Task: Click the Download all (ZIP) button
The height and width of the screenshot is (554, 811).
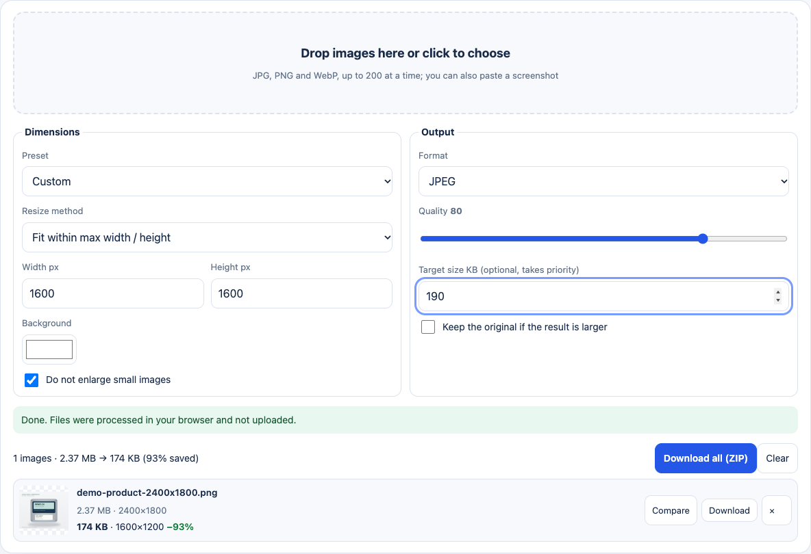Action: (706, 458)
